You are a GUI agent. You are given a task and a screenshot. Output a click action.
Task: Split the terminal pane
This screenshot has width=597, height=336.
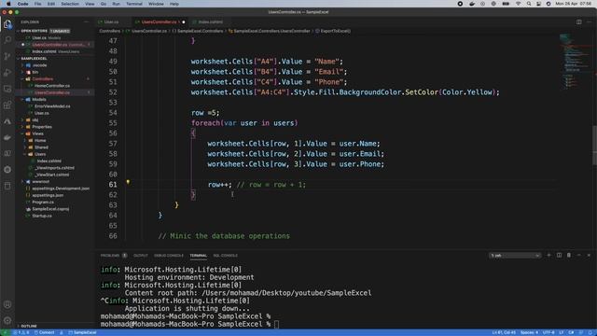[559, 255]
